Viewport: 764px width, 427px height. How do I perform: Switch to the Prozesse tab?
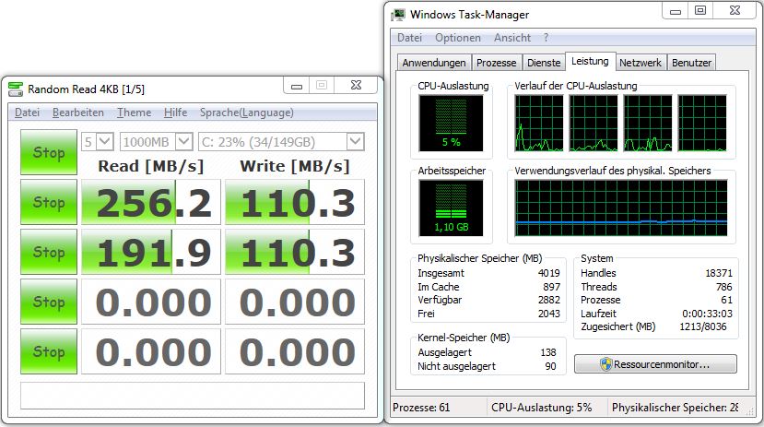pyautogui.click(x=496, y=63)
